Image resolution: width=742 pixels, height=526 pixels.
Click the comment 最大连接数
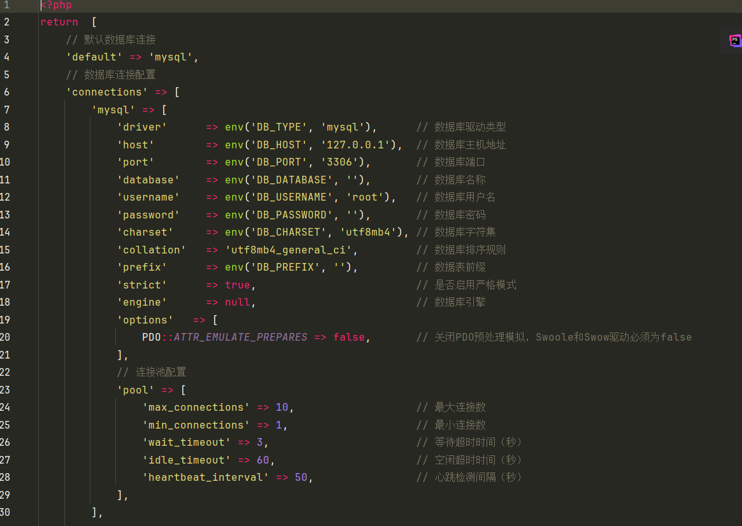pyautogui.click(x=450, y=408)
